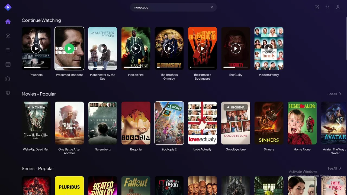This screenshot has height=195, width=347.
Task: Click the 'Movies - Popular' section heading
Action: point(39,94)
